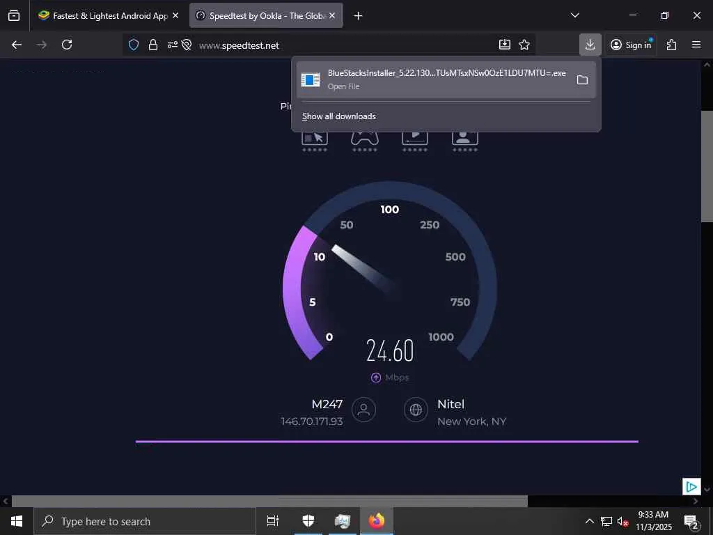Screen dimensions: 713x535
Task: Click the vertical page scrollbar thumb
Action: tap(707, 166)
